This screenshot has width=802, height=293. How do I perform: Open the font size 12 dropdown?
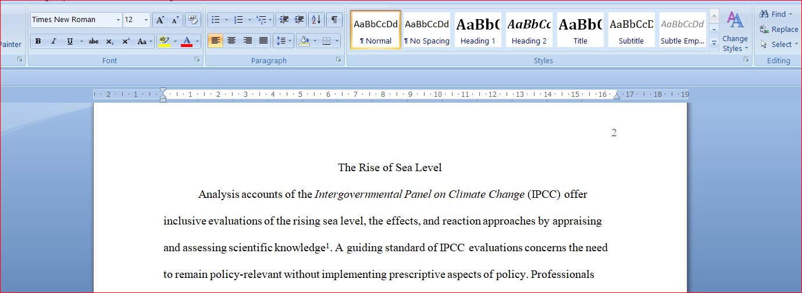(146, 20)
